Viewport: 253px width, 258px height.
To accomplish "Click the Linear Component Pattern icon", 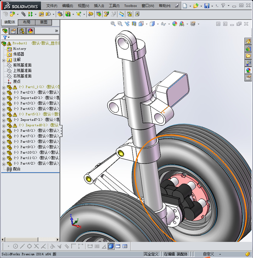I will tap(30, 14).
